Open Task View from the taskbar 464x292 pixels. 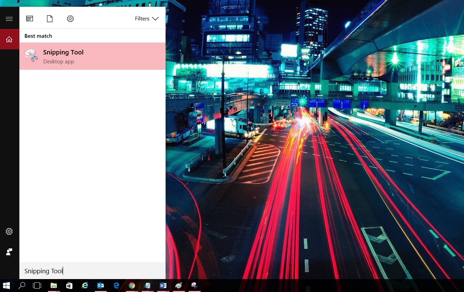37,286
